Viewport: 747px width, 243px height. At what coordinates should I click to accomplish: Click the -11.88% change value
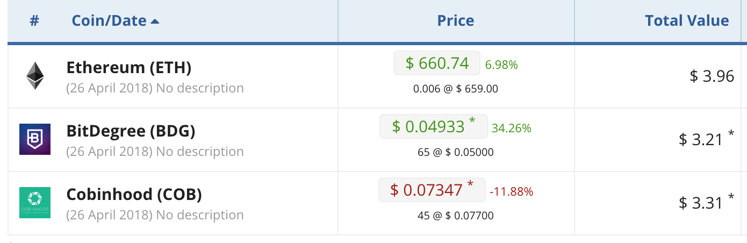[511, 192]
